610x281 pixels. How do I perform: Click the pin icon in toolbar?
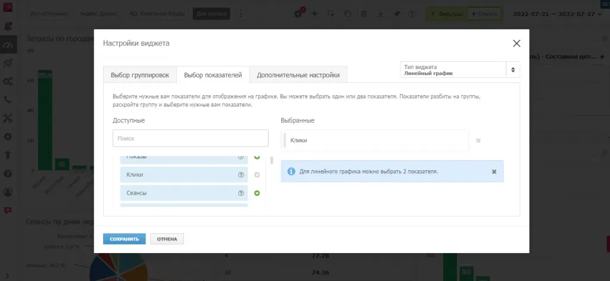tap(396, 14)
